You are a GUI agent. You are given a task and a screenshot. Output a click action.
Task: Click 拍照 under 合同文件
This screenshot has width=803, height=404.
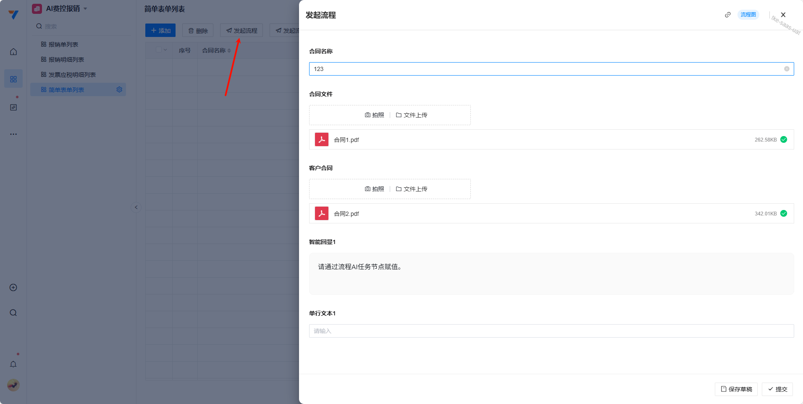[x=374, y=115]
